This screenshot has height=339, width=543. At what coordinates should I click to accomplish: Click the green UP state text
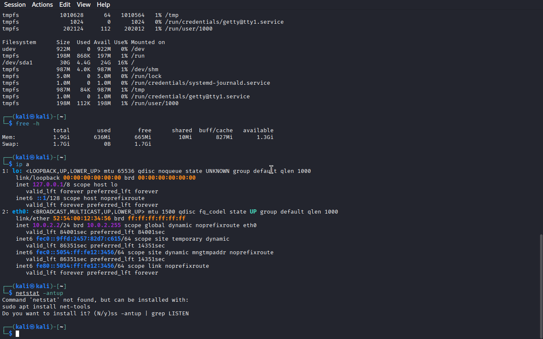tap(253, 211)
